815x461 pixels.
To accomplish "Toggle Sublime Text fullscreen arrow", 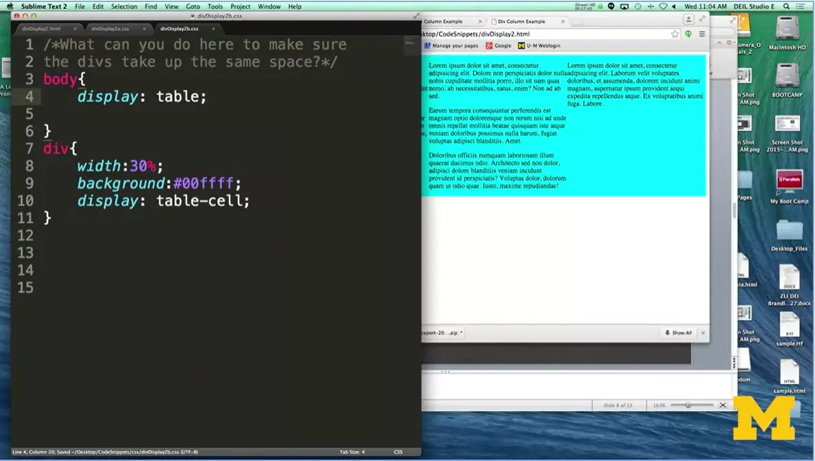I will [x=416, y=15].
